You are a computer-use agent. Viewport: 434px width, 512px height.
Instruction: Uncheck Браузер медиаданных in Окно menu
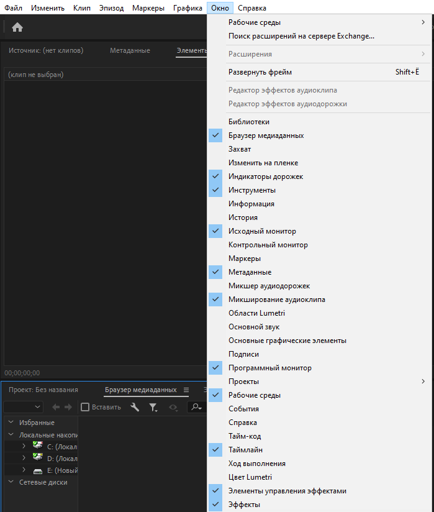(x=319, y=135)
